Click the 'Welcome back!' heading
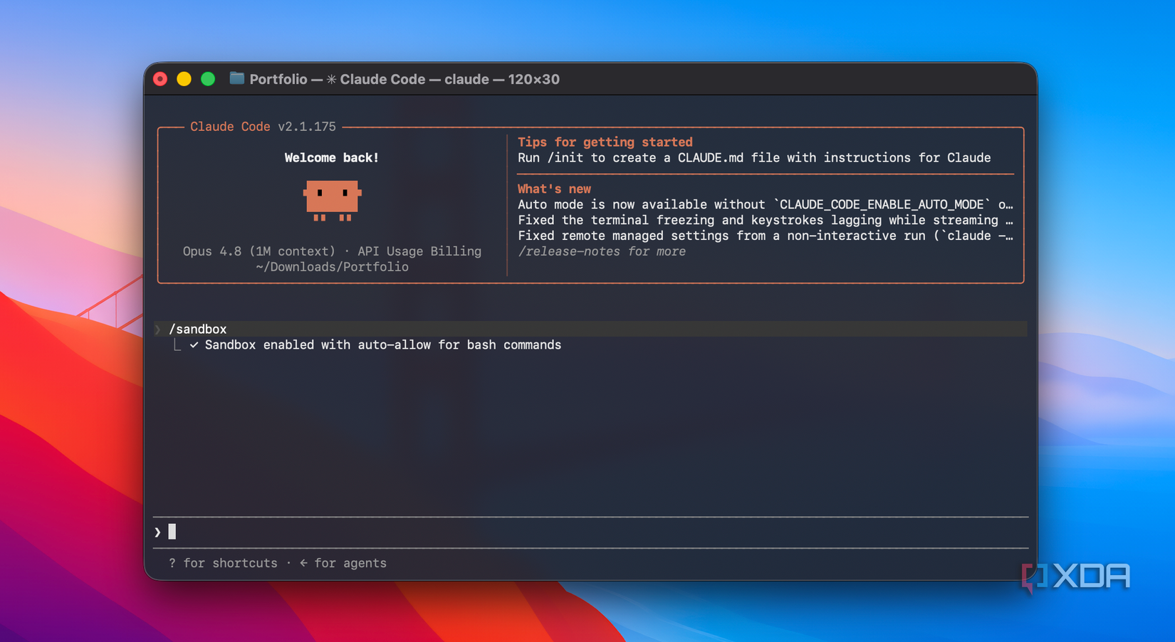The height and width of the screenshot is (642, 1175). (x=332, y=158)
